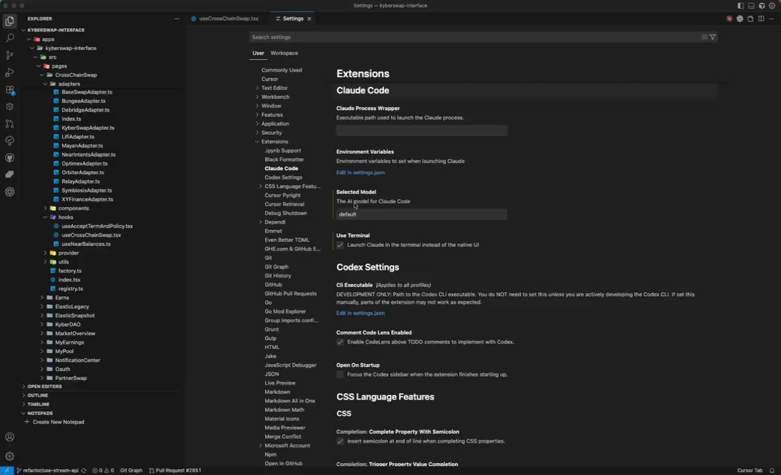Open the OpenAI Codex activity bar icon

[x=9, y=192]
